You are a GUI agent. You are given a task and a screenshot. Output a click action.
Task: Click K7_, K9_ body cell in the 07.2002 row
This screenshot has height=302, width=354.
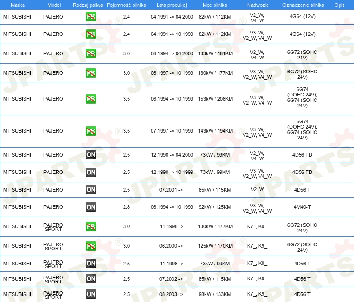(257, 278)
